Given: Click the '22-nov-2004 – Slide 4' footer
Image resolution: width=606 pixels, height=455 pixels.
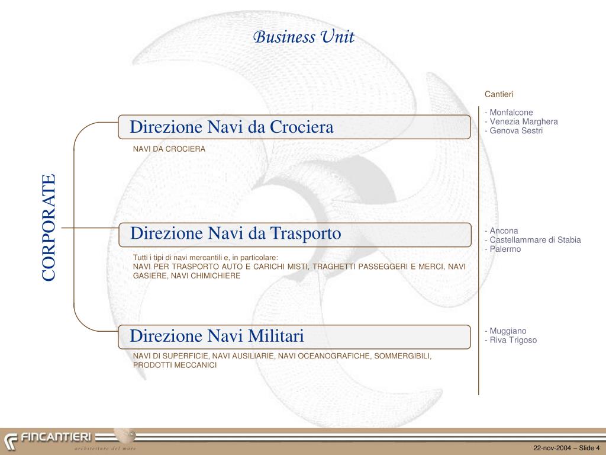Looking at the screenshot, I should [566, 448].
